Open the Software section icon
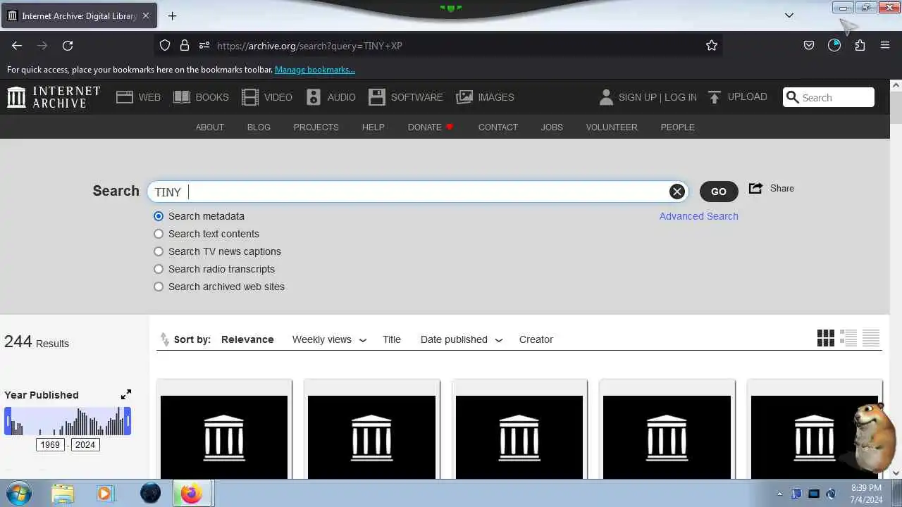This screenshot has width=902, height=507. click(377, 97)
